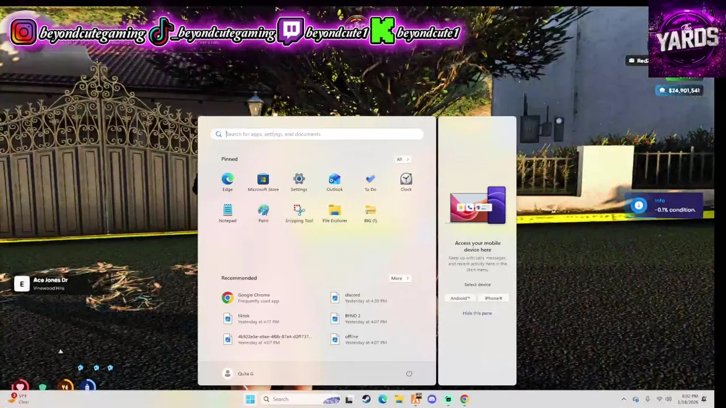Launch the To Do app
The image size is (726, 408).
pyautogui.click(x=370, y=182)
